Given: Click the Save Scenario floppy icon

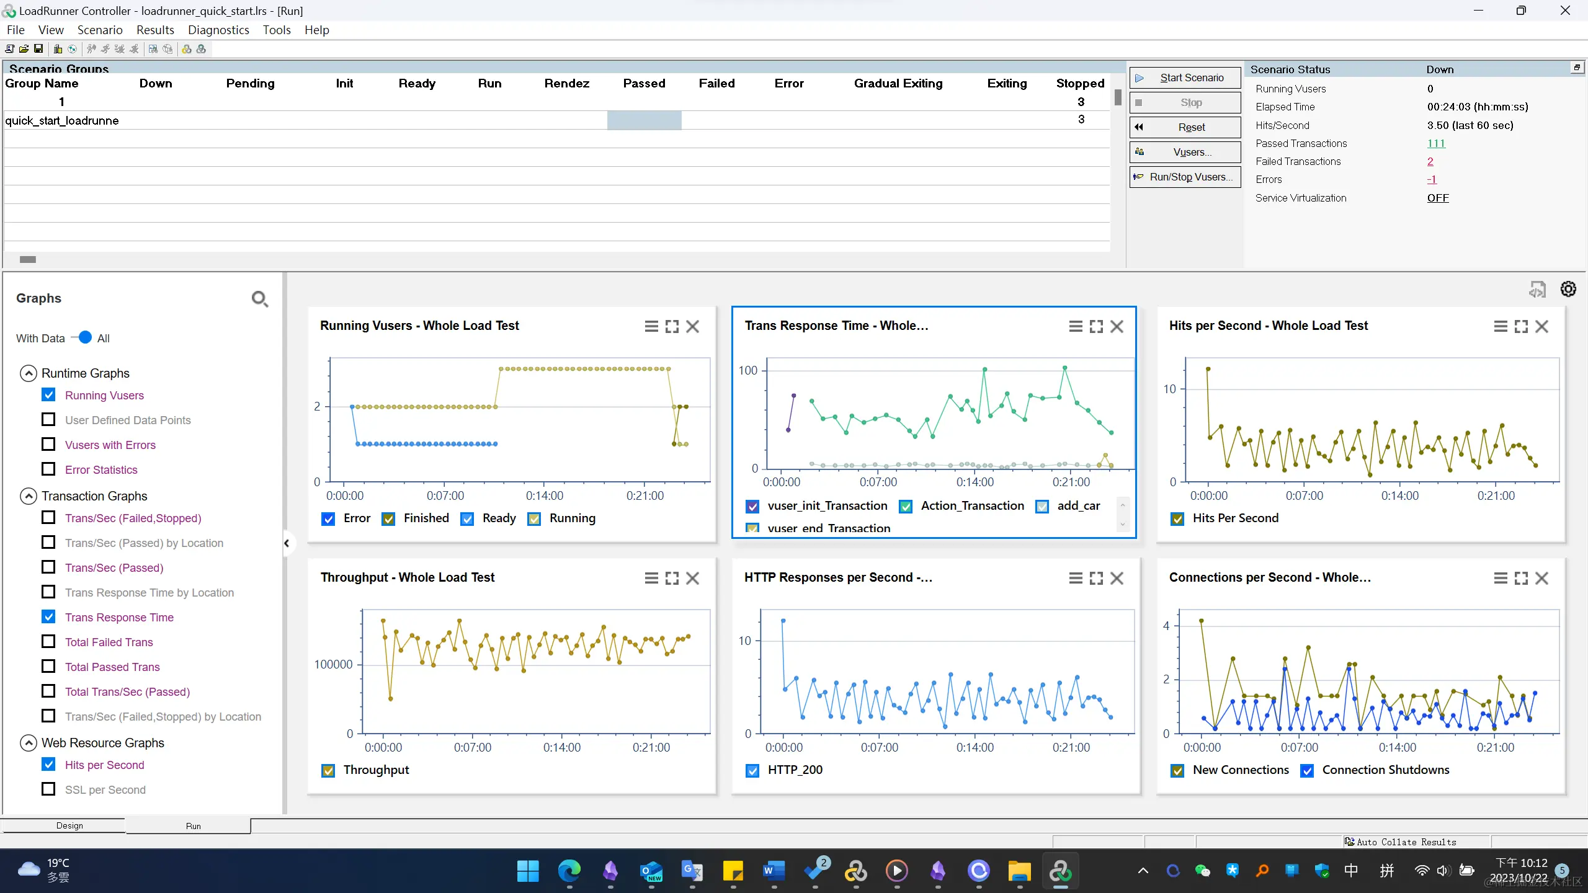Looking at the screenshot, I should click(38, 48).
